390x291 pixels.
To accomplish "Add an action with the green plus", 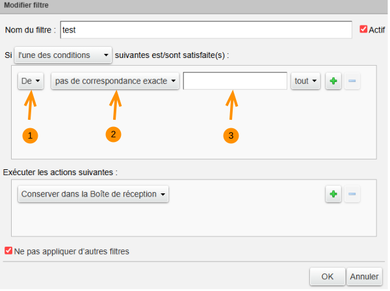I will pyautogui.click(x=333, y=194).
